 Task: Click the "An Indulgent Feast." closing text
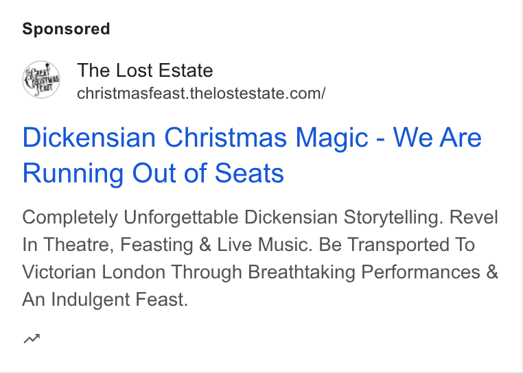click(106, 300)
